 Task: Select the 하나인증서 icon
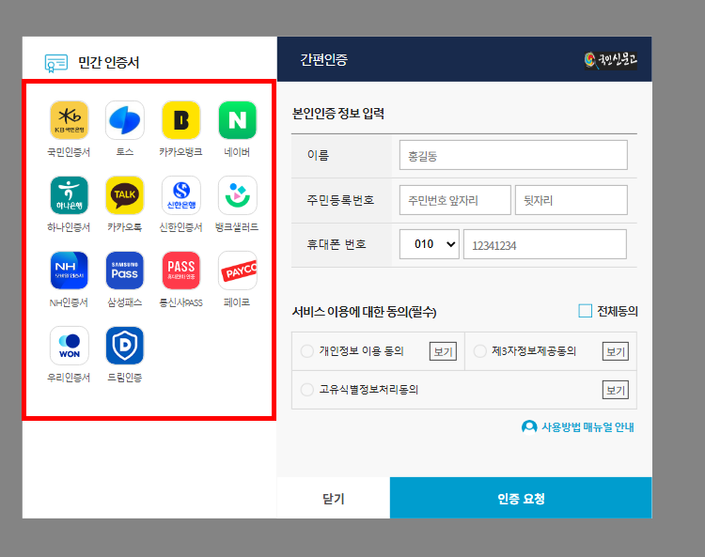pyautogui.click(x=69, y=195)
